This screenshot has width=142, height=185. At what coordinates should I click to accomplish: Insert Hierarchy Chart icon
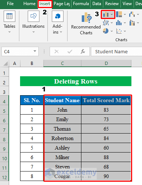[119, 14]
